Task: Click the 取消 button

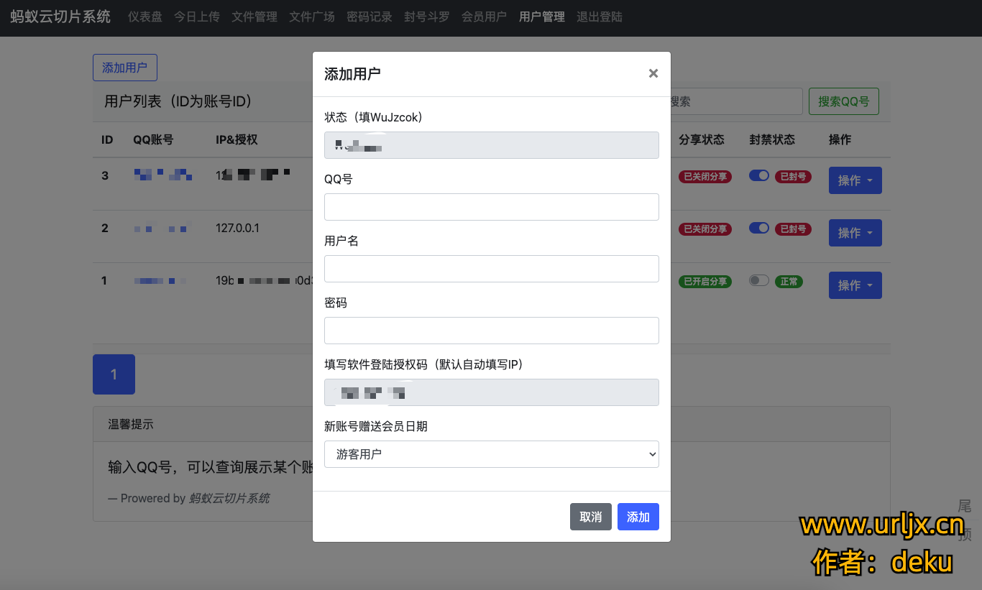Action: (591, 517)
